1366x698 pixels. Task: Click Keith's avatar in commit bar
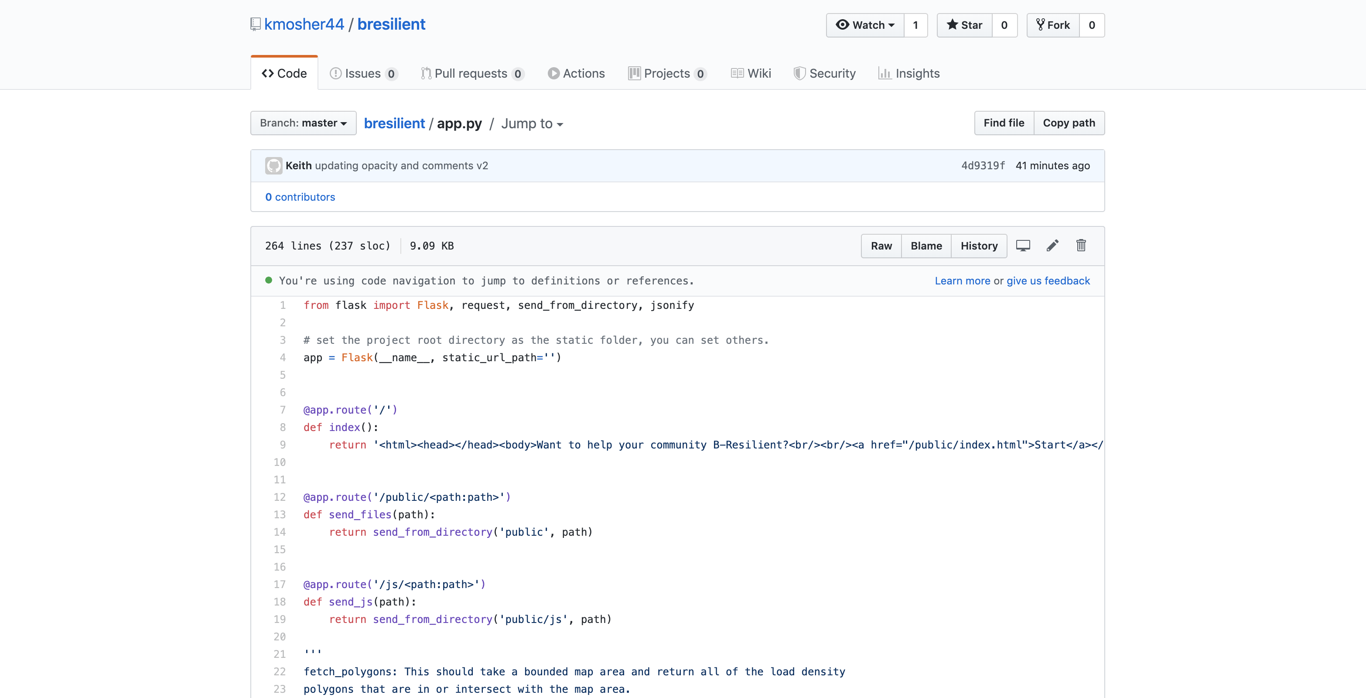pyautogui.click(x=273, y=166)
